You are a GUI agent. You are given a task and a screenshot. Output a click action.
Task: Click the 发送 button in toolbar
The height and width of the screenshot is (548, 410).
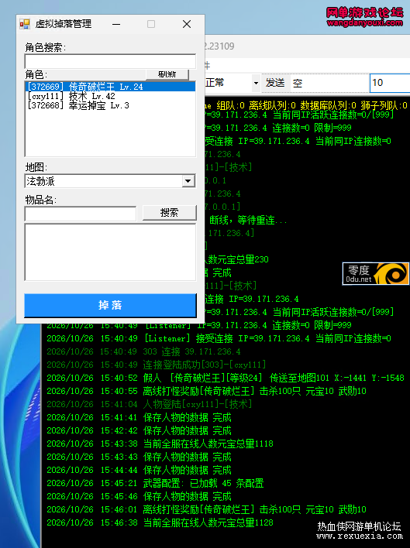275,83
